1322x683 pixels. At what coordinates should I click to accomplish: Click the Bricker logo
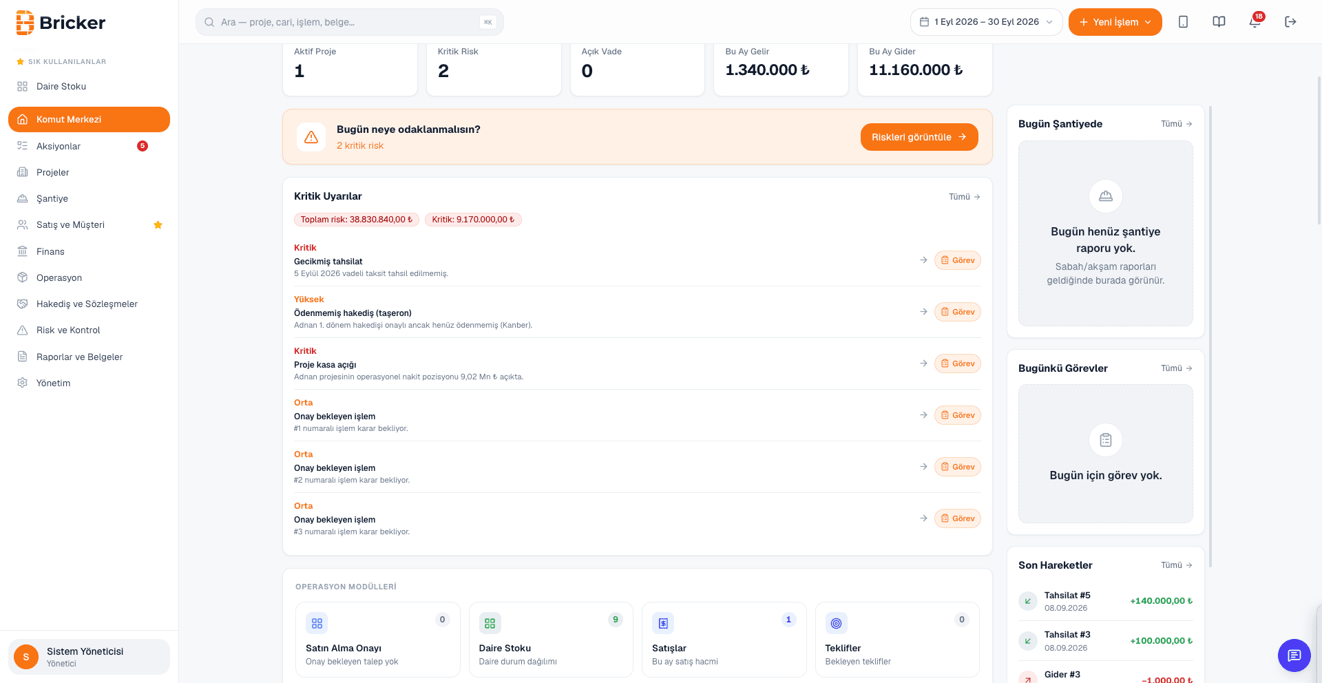pyautogui.click(x=61, y=23)
